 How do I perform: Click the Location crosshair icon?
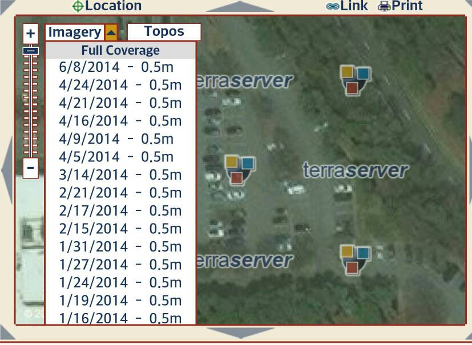[77, 6]
